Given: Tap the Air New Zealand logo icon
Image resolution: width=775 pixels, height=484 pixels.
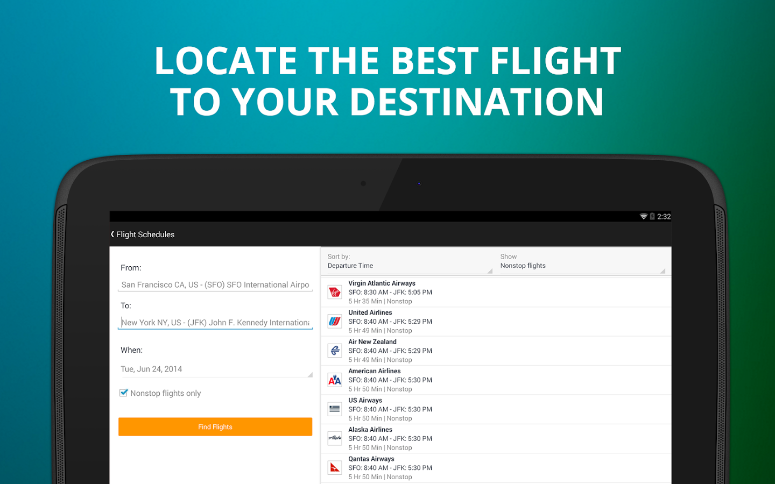Looking at the screenshot, I should click(335, 351).
